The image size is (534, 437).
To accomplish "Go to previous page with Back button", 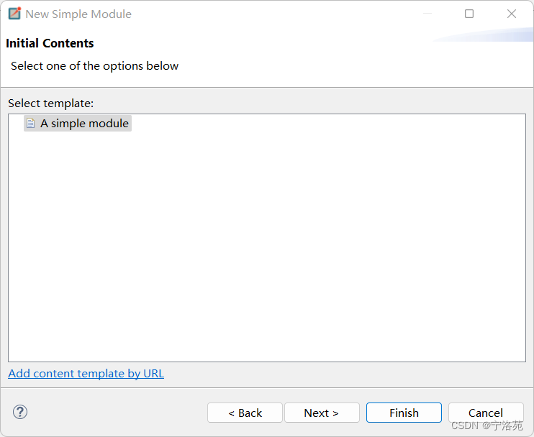I will (245, 413).
